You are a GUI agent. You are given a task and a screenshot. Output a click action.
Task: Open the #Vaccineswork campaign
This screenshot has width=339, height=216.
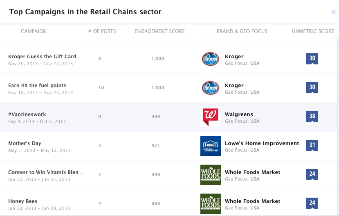[27, 114]
